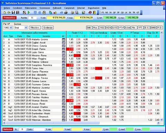
Task: Select red 2,70 odds in Frosinone - Crotone row
Action: click(77, 84)
